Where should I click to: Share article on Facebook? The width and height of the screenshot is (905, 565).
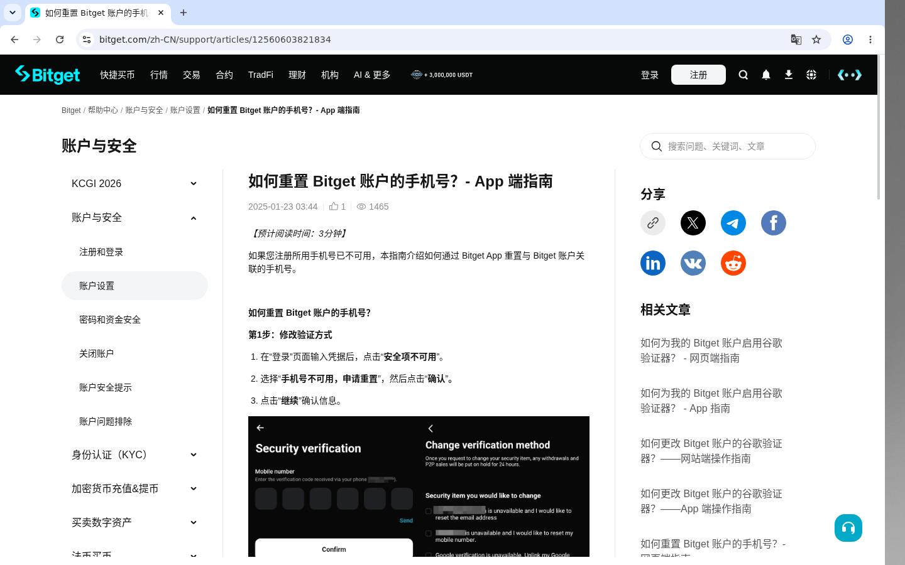[774, 223]
